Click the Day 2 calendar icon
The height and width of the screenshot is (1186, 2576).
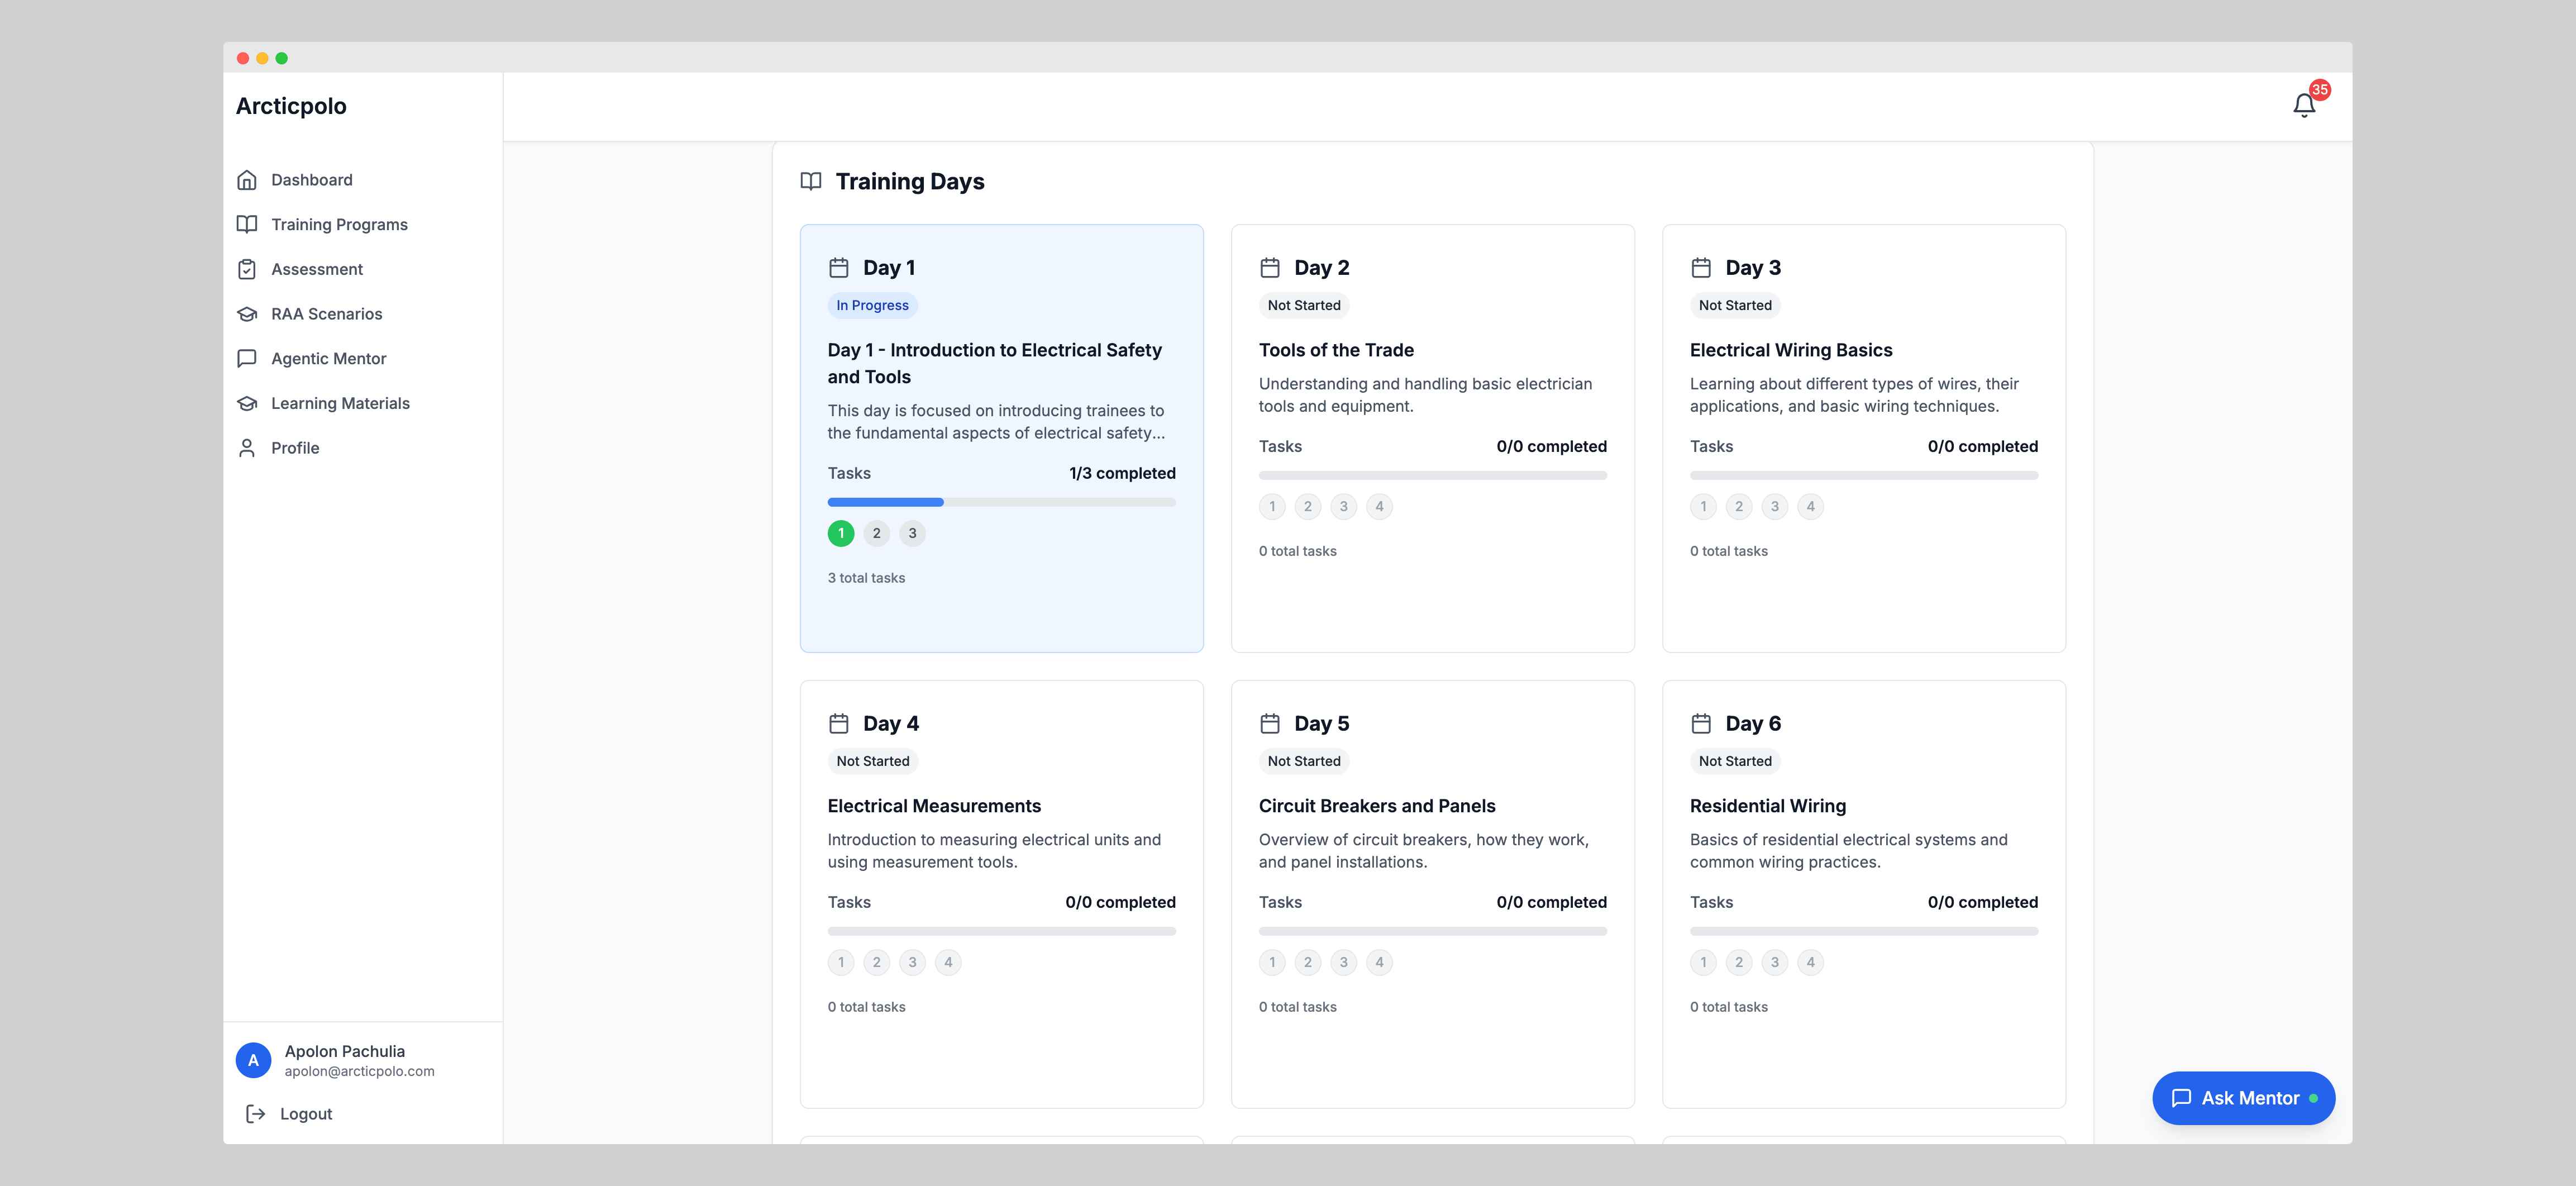pyautogui.click(x=1270, y=268)
